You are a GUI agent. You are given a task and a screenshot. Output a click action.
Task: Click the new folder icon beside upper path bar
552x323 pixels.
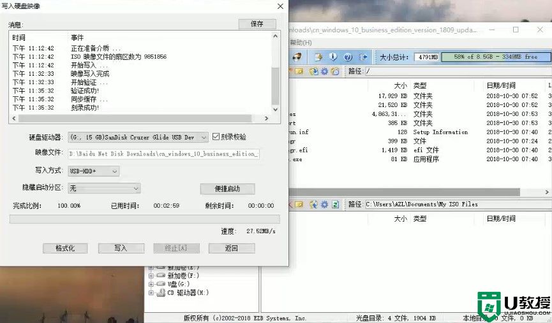pyautogui.click(x=299, y=71)
